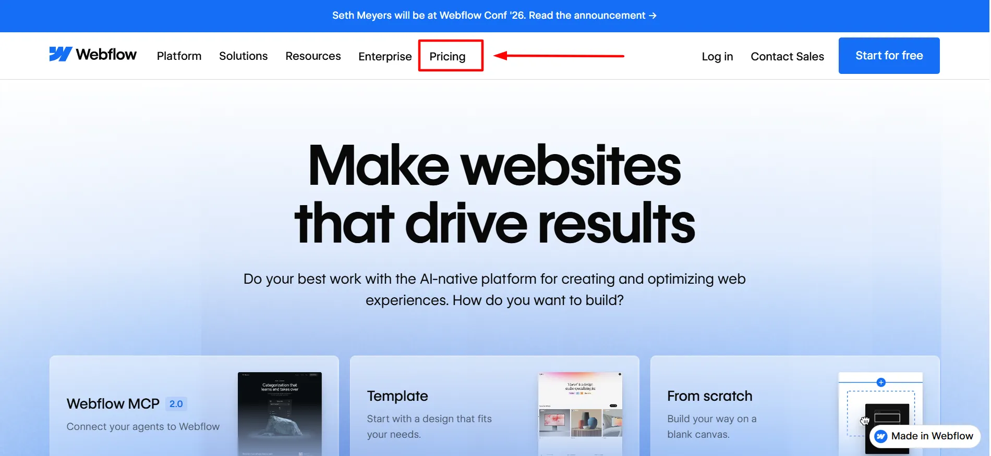Click the Log in link

point(717,56)
